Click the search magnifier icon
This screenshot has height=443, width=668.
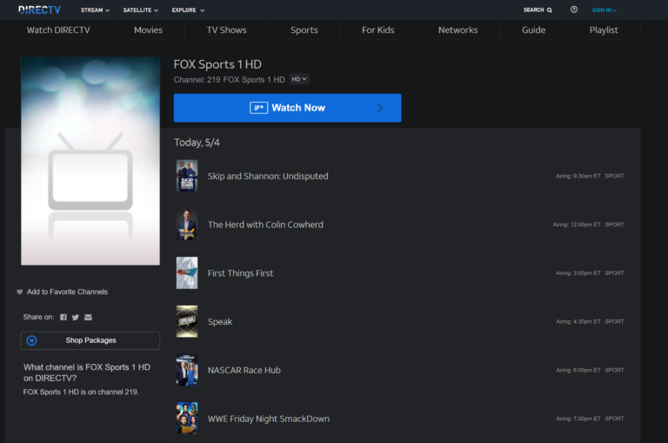pyautogui.click(x=550, y=10)
